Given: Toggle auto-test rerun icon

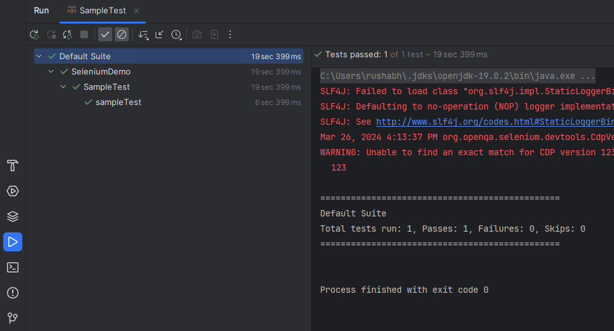Looking at the screenshot, I should [68, 35].
